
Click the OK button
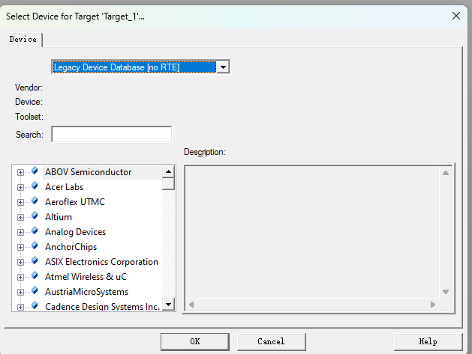pyautogui.click(x=195, y=342)
